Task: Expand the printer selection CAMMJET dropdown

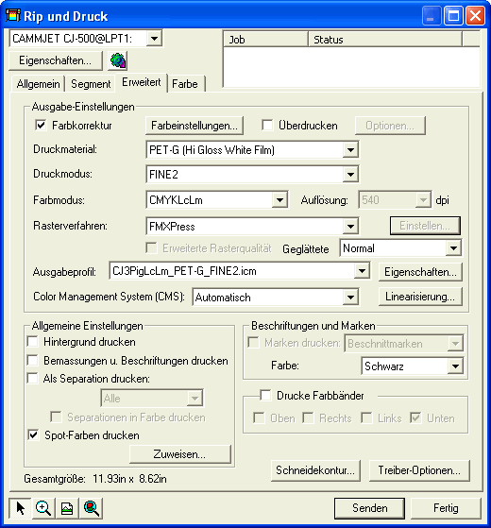Action: (x=154, y=39)
